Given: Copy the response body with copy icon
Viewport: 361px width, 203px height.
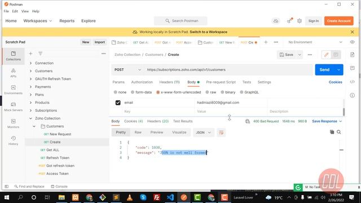Looking at the screenshot, I should [x=332, y=132].
